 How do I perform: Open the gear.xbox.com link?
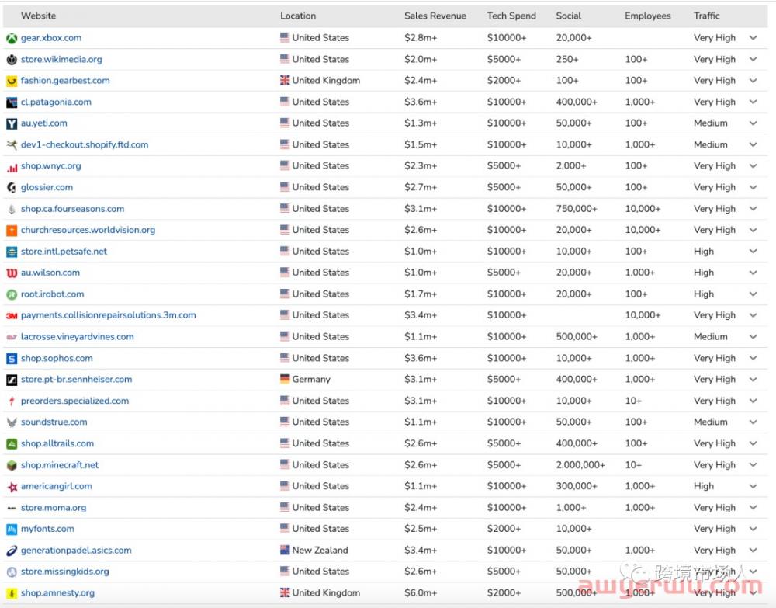pos(51,37)
